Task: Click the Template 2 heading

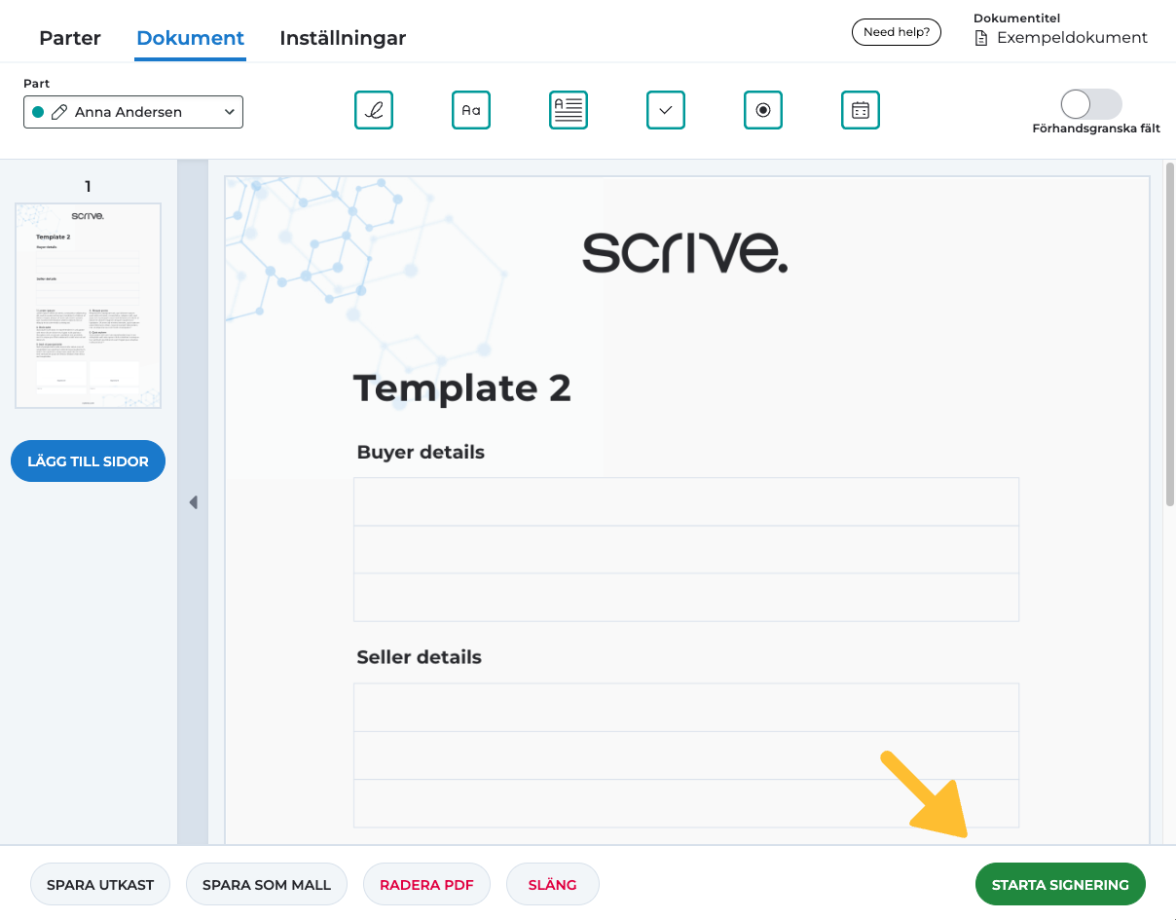Action: (x=461, y=387)
